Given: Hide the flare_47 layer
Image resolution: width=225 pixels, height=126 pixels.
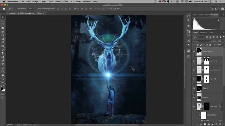Looking at the screenshot, I should pyautogui.click(x=194, y=88).
